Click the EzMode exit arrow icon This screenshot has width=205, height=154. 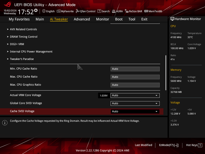(x=176, y=145)
